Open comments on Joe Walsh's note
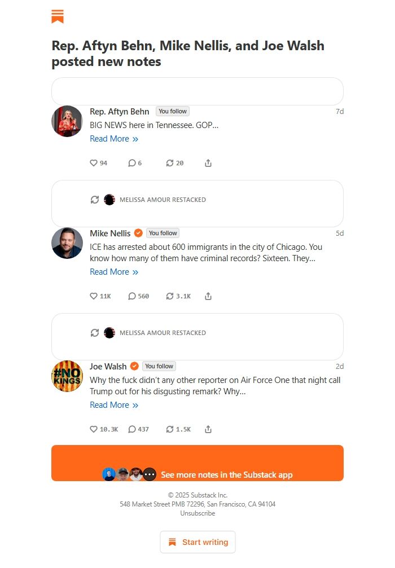This screenshot has height=568, width=395. tap(131, 429)
